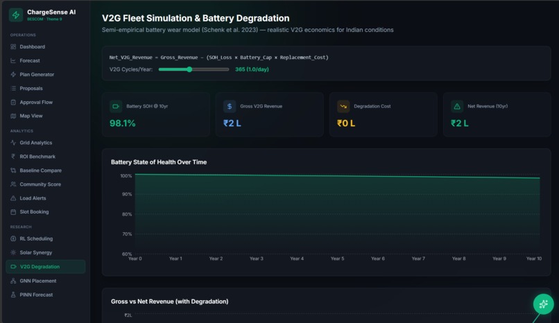Open Plan Generator from sidebar
This screenshot has width=559, height=323.
[x=46, y=74]
